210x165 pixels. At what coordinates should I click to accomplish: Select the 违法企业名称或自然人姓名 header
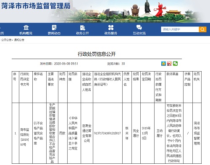click(x=87, y=87)
